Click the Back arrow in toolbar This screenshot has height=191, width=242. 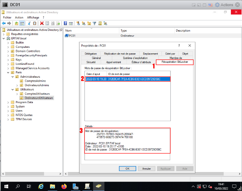(x=4, y=23)
